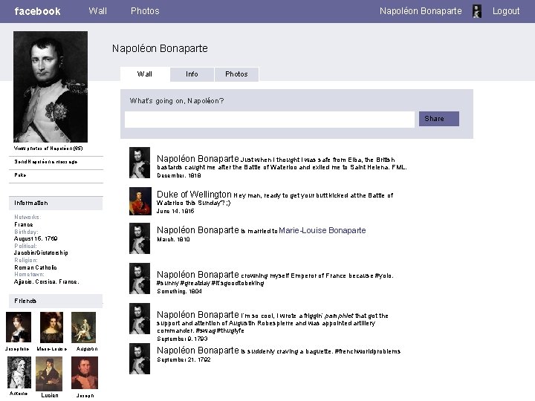This screenshot has width=535, height=401.
Task: Click the facebook logo in the header
Action: [38, 11]
